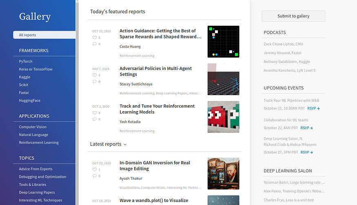
Task: Select All reports in sidebar
Action: coord(44,35)
